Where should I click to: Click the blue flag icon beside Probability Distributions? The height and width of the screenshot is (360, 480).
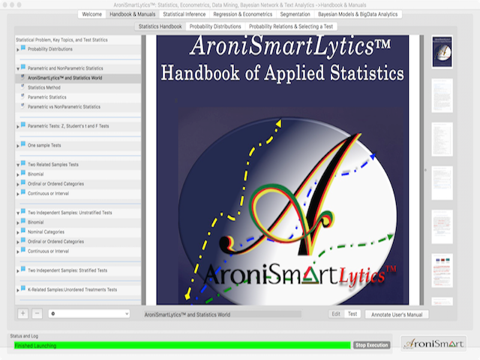[x=23, y=48]
